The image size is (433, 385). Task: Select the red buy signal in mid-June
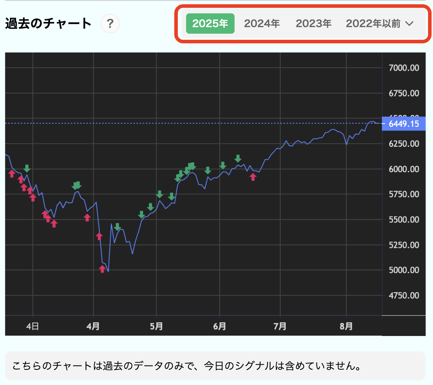coord(253,177)
